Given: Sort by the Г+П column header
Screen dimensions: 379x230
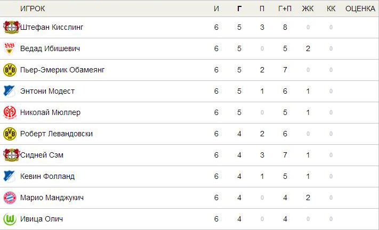Looking at the screenshot, I should (285, 9).
